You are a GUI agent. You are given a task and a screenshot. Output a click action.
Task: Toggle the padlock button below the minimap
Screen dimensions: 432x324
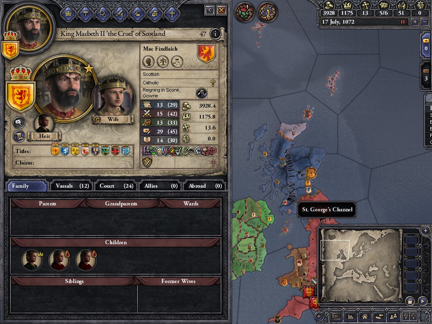click(410, 301)
